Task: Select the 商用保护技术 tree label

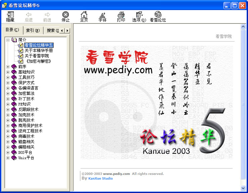Action: pyautogui.click(x=30, y=126)
